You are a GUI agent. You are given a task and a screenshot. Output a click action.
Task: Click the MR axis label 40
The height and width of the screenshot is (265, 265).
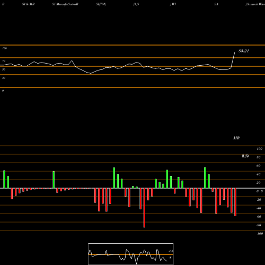tap(259, 174)
